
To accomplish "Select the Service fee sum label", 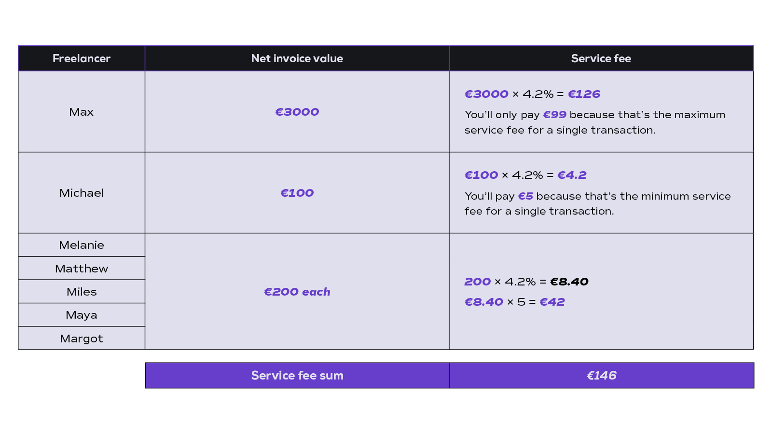I will 297,375.
